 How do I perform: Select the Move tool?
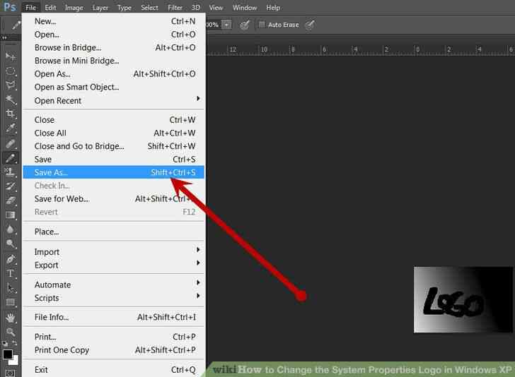[11, 56]
